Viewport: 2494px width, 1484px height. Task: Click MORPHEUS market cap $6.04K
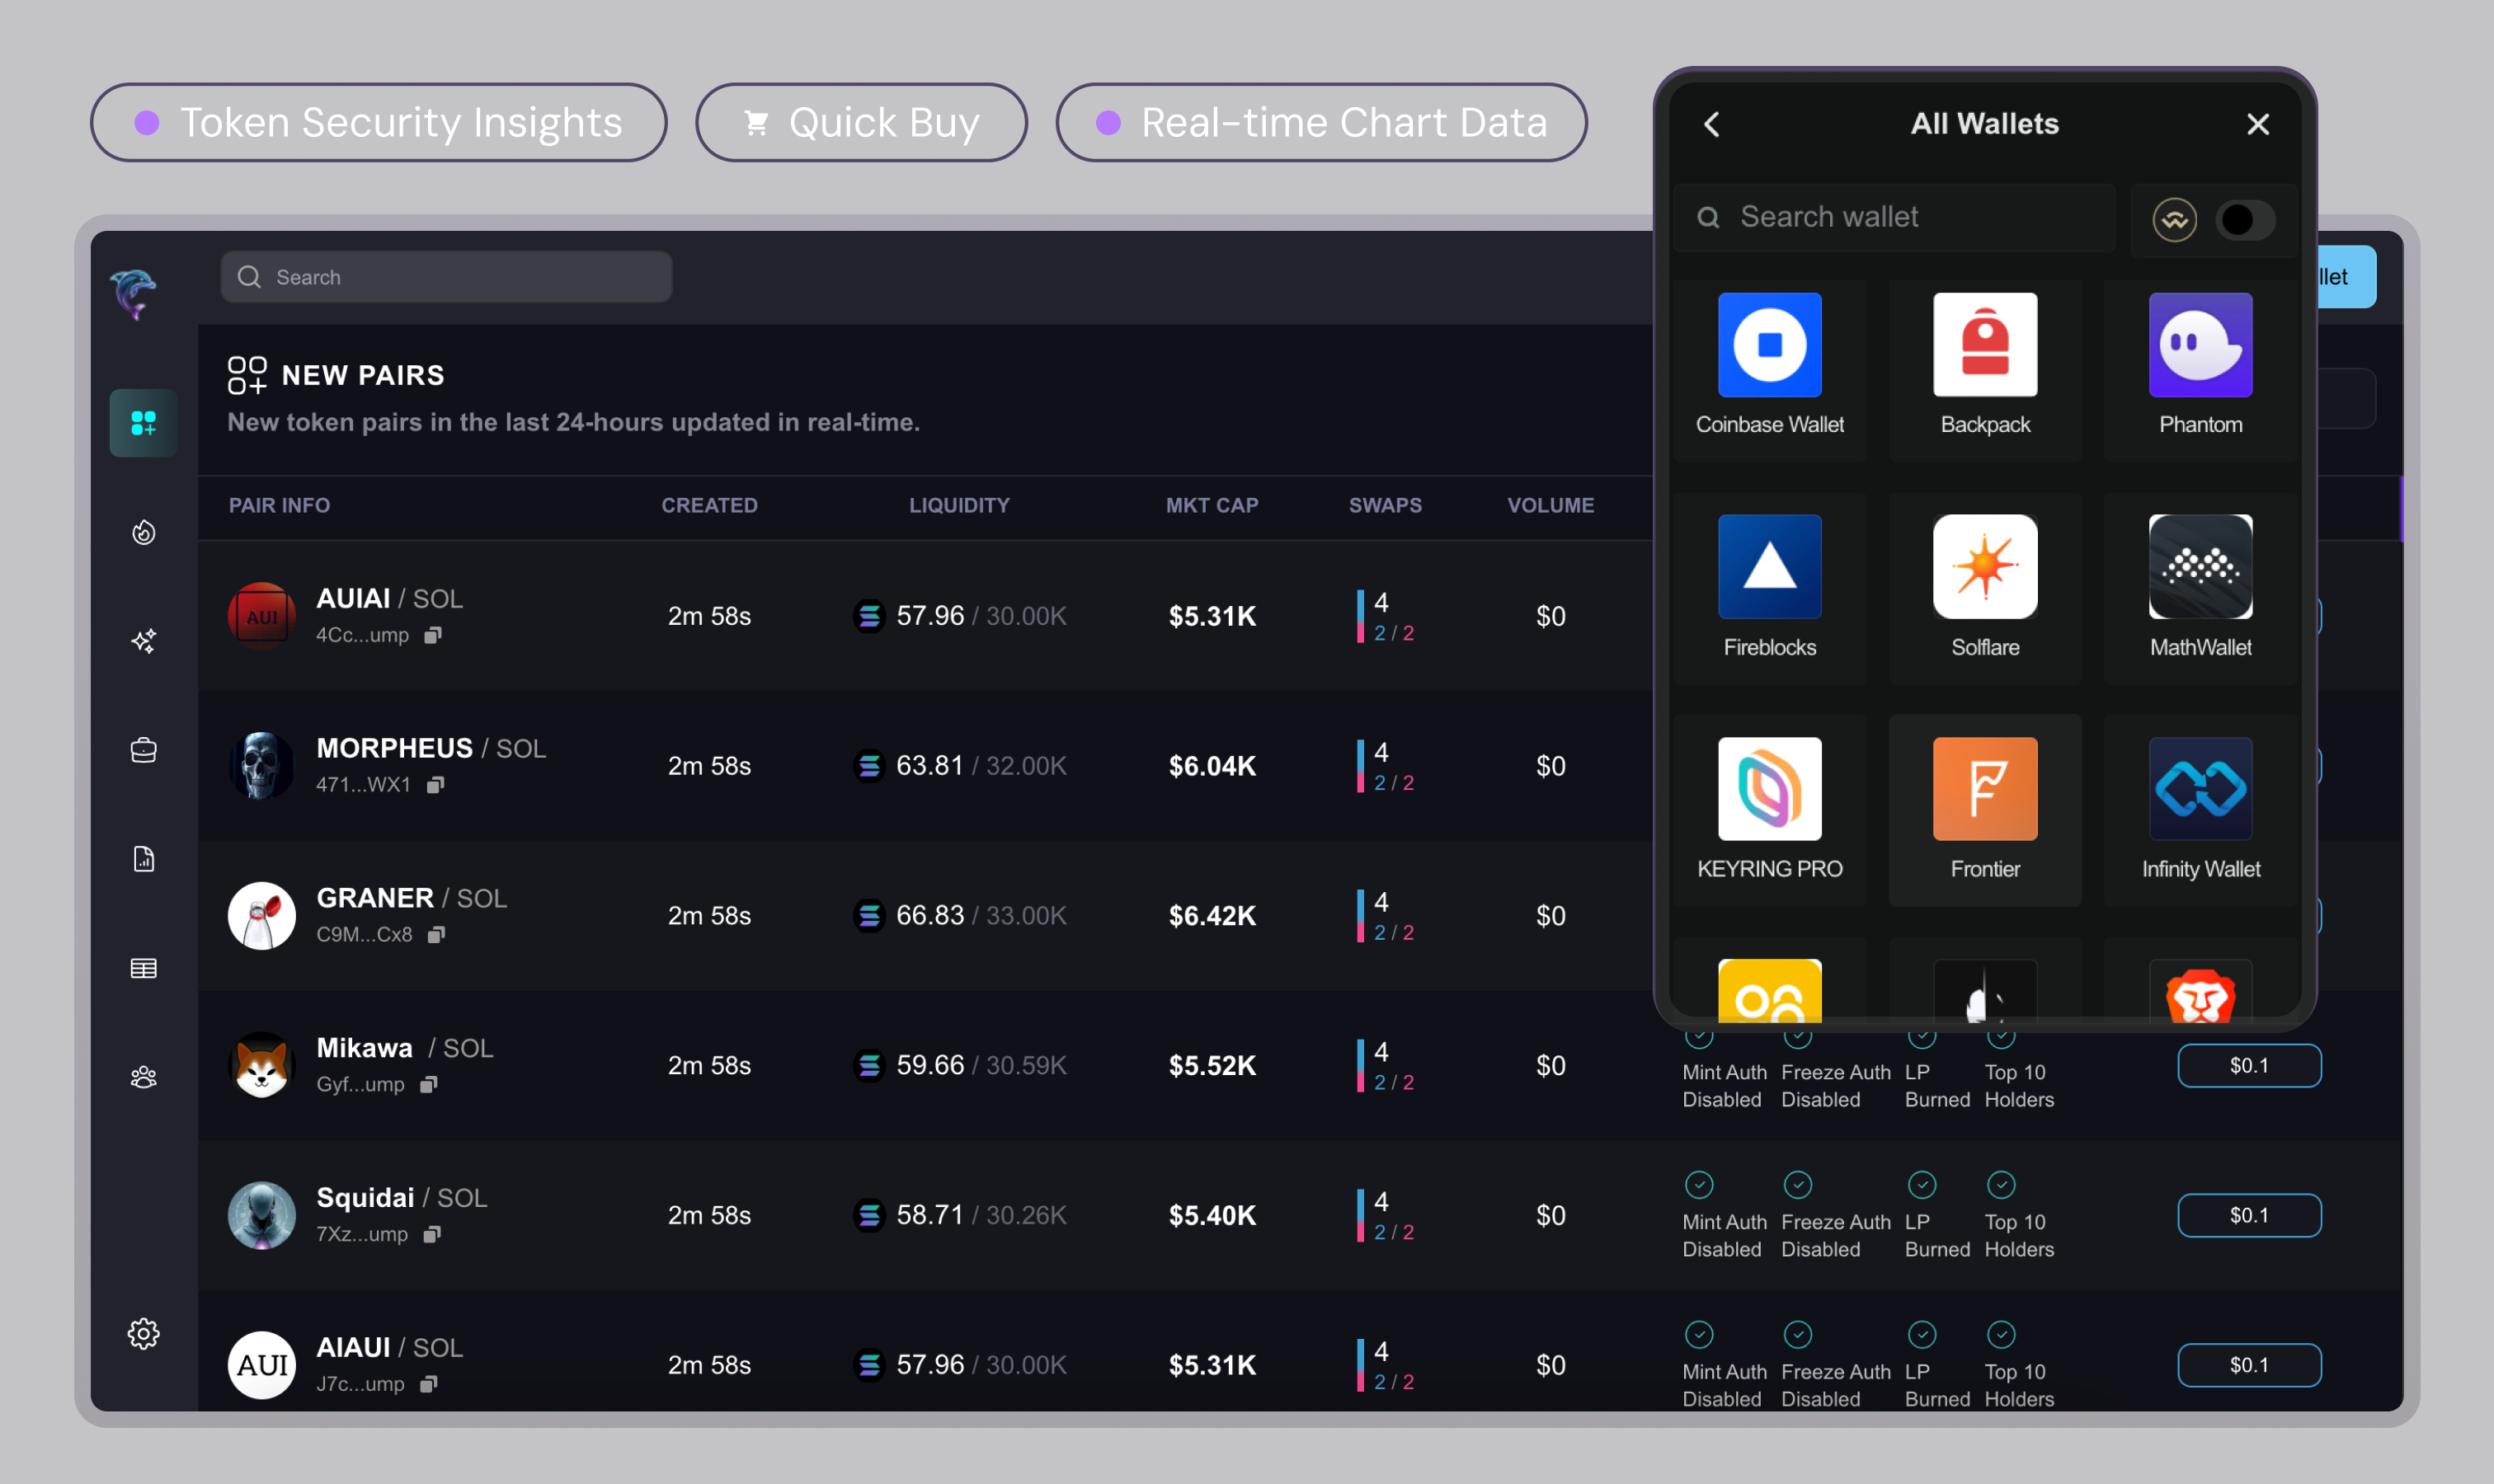click(1212, 766)
